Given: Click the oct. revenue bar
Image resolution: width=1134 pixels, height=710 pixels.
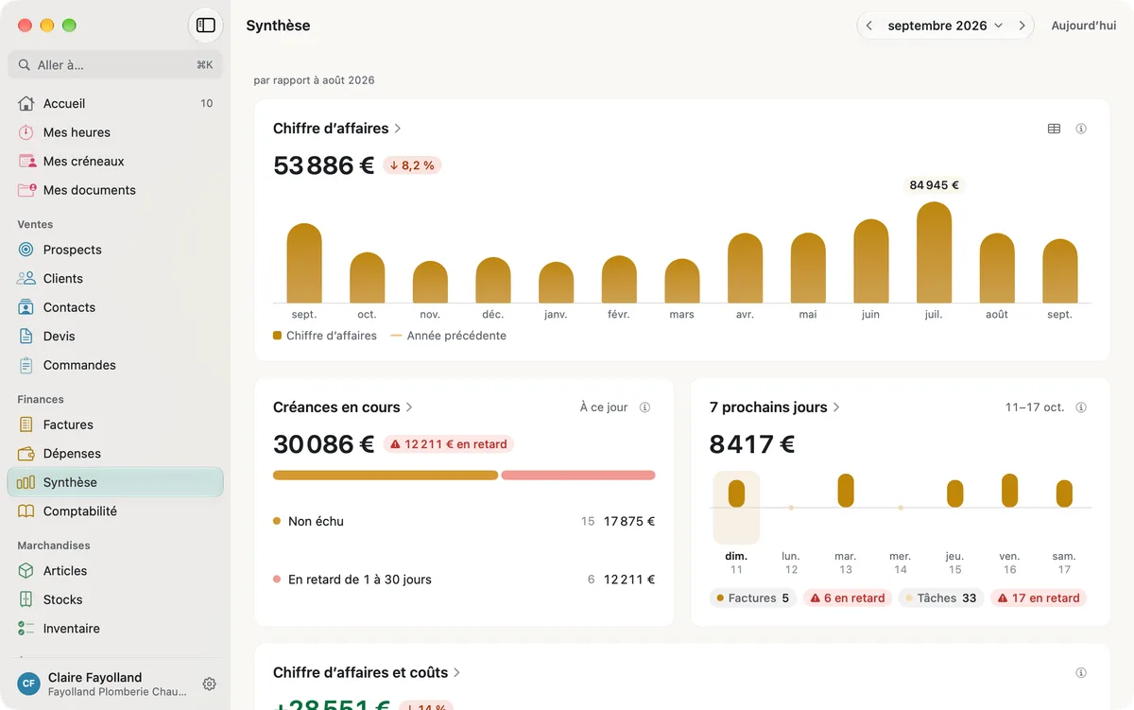Looking at the screenshot, I should [x=367, y=278].
